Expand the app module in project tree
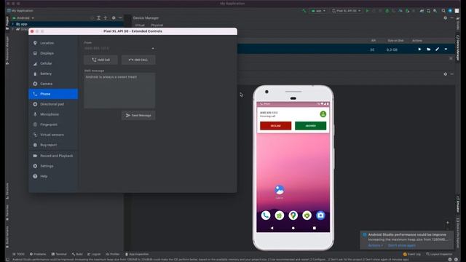The image size is (466, 262). [x=13, y=24]
